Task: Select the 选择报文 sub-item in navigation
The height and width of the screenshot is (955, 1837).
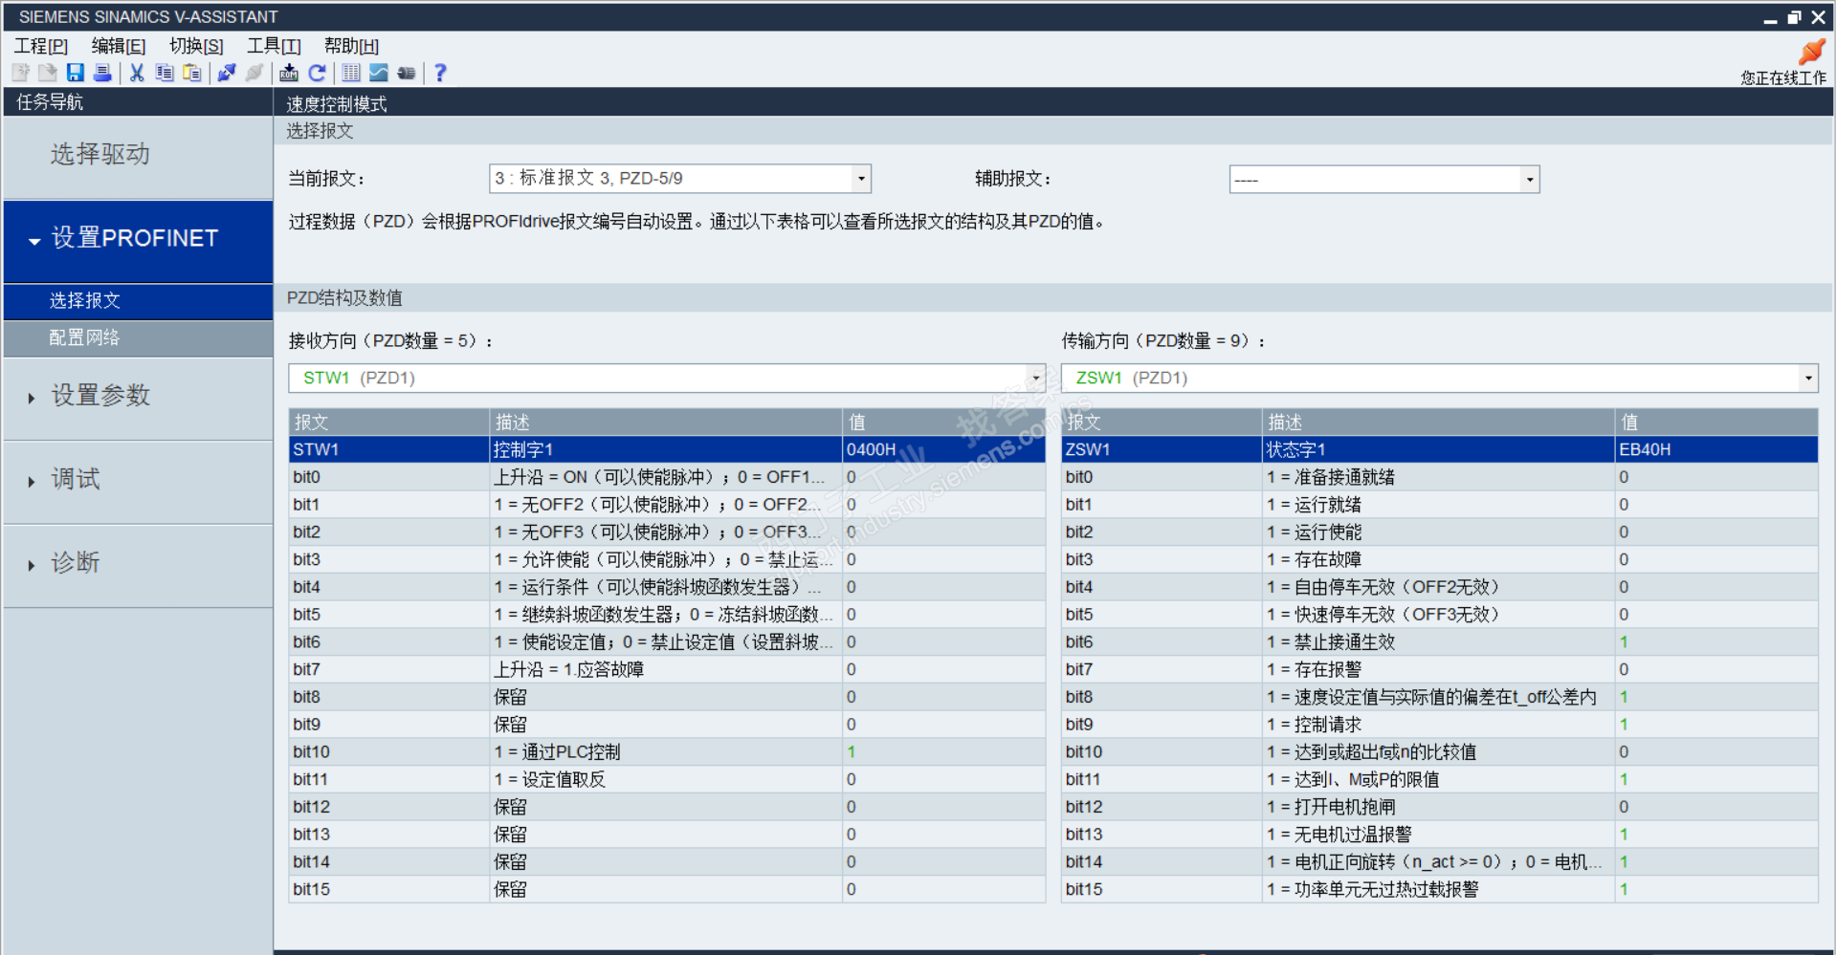Action: [139, 301]
